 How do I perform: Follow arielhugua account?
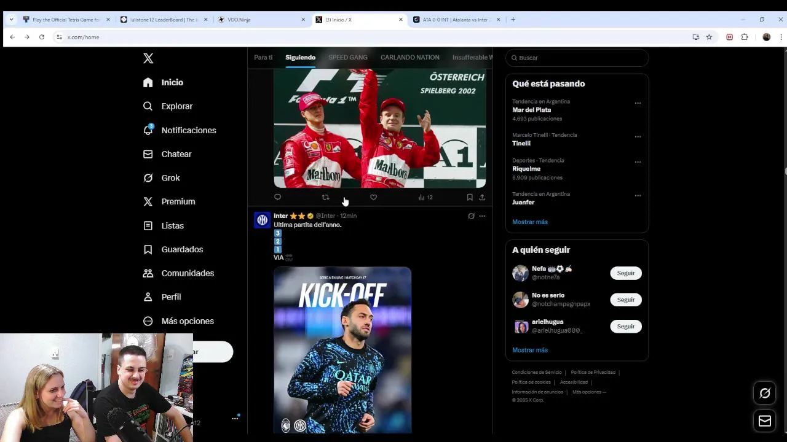click(x=626, y=327)
